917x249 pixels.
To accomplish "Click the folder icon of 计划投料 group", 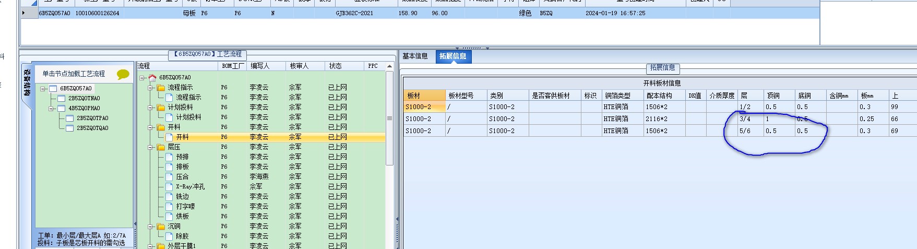I will click(x=161, y=108).
